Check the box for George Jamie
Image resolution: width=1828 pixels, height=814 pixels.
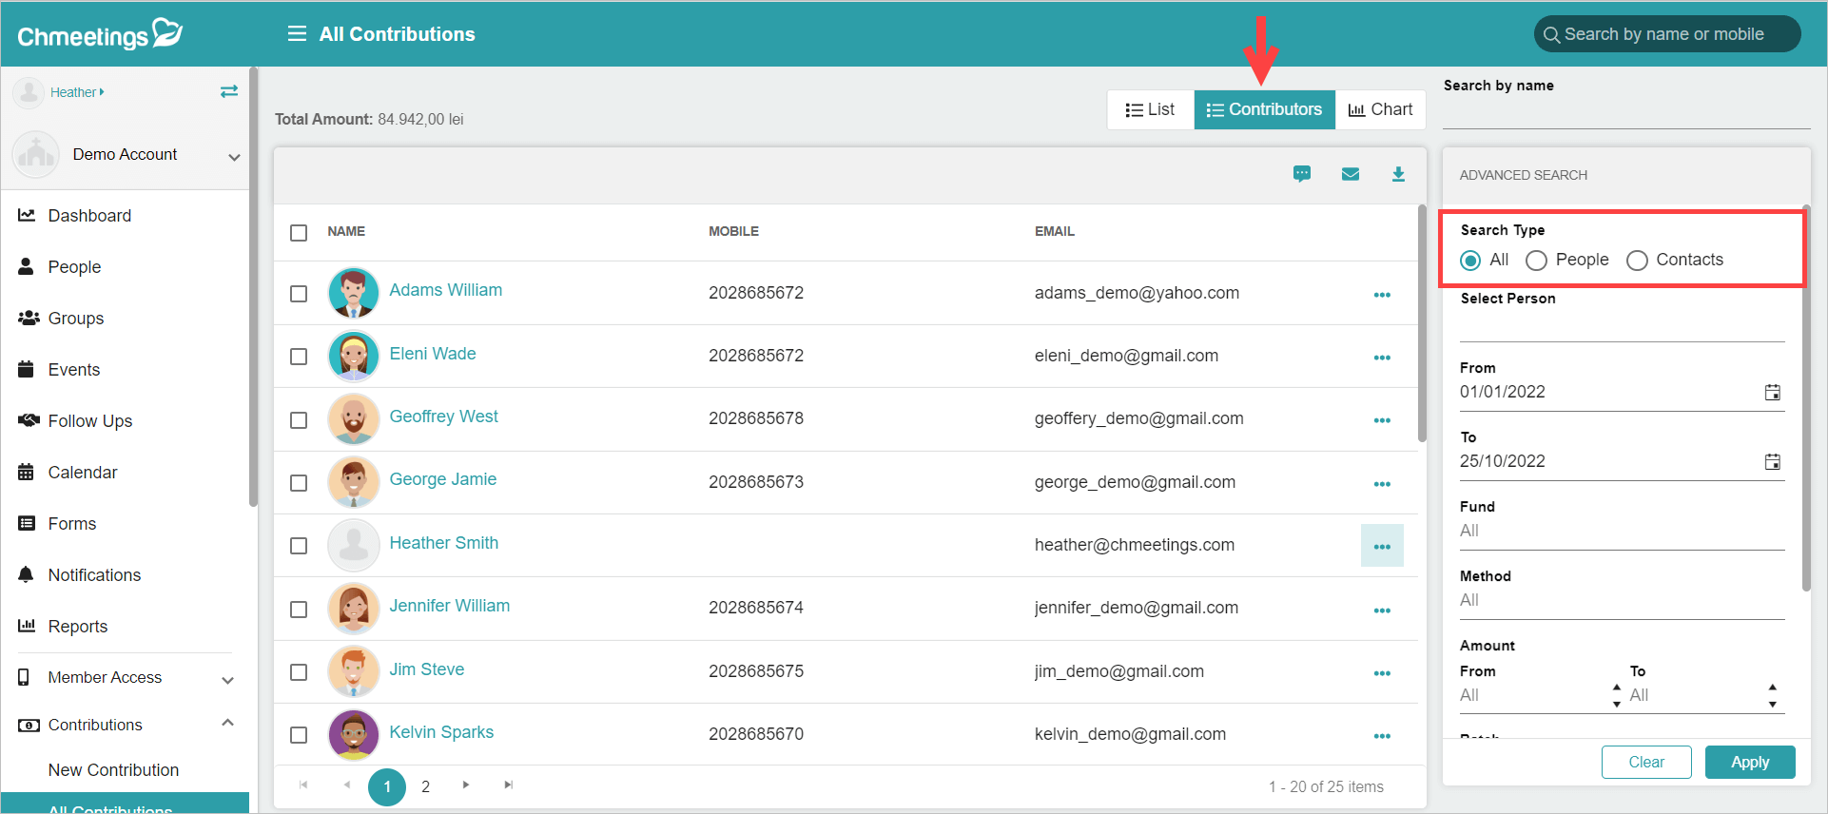coord(299,483)
